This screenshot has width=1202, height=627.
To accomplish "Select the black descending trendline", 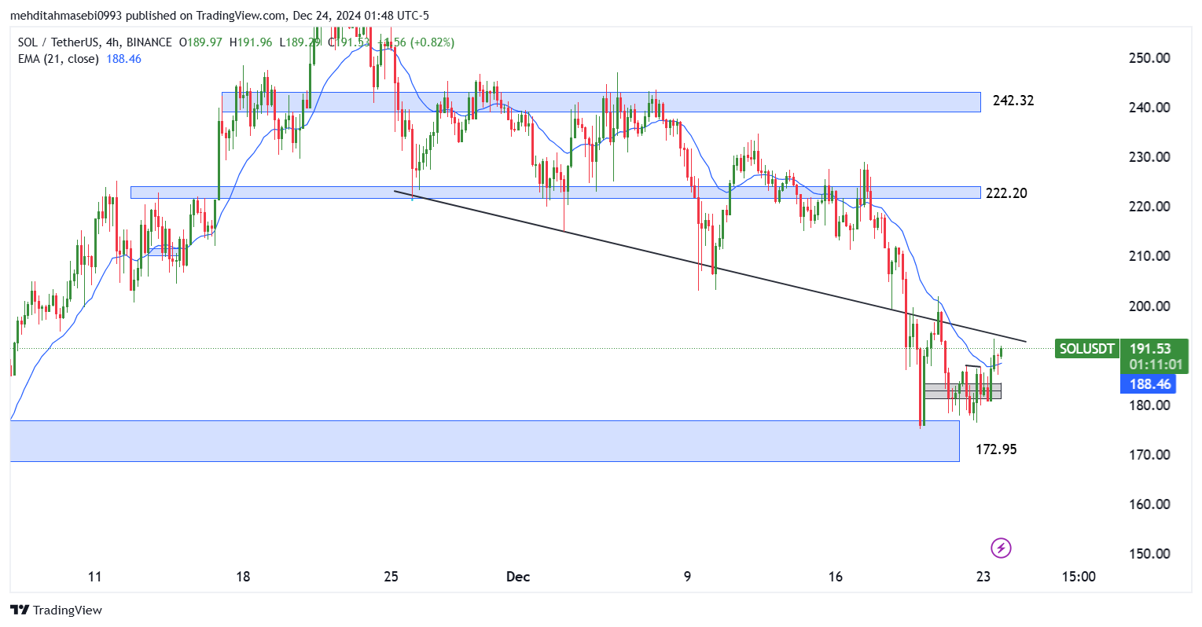I will pos(709,266).
